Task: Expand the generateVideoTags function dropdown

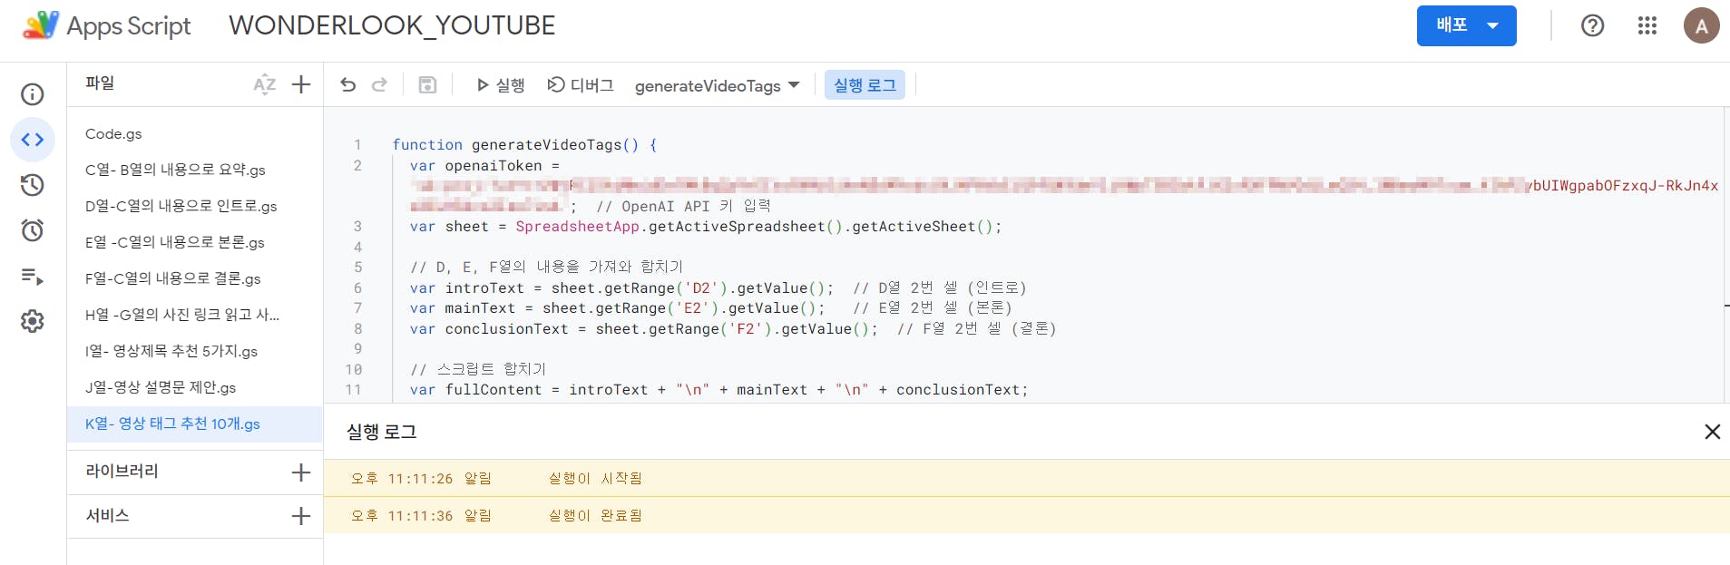Action: [x=717, y=85]
